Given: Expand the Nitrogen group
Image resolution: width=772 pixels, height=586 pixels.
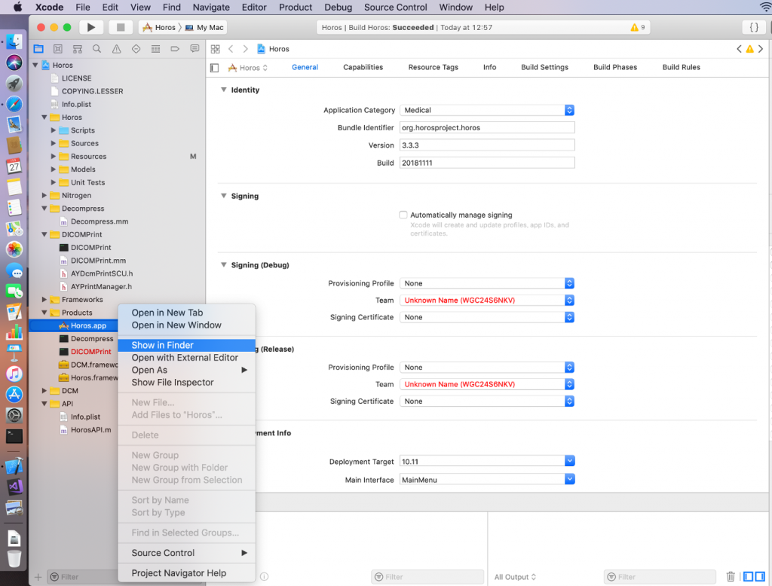Looking at the screenshot, I should [44, 195].
